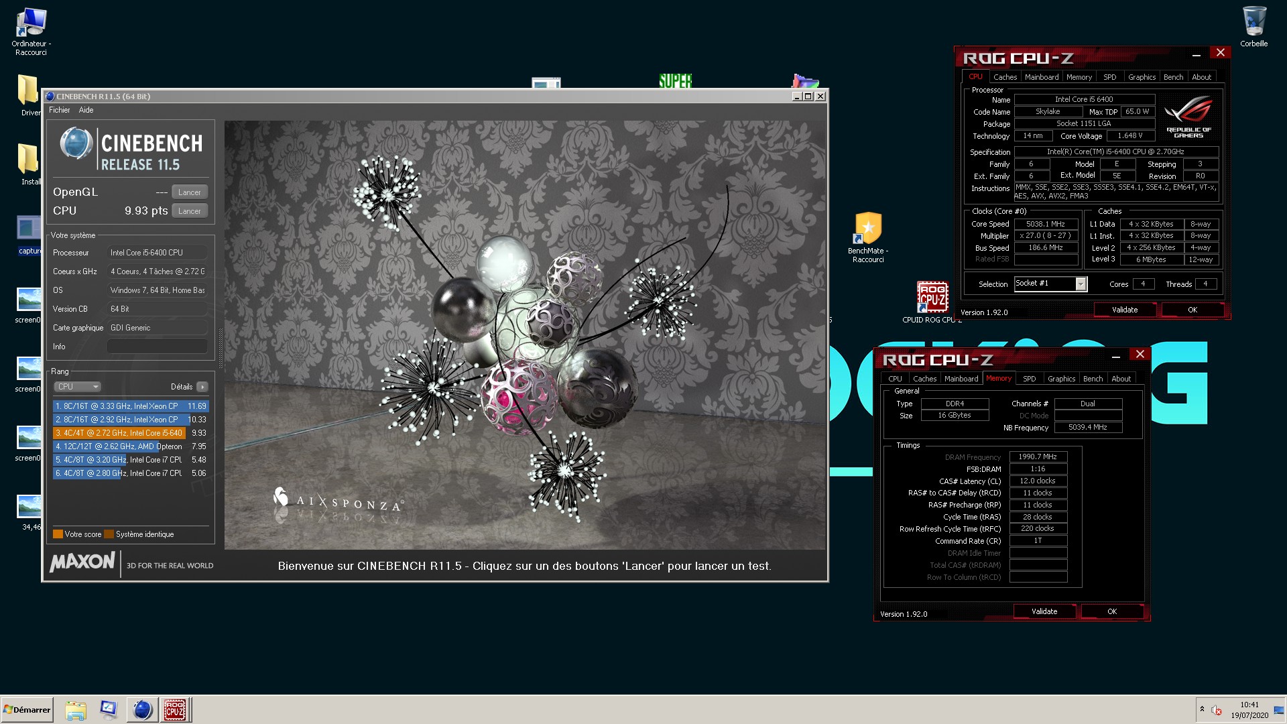This screenshot has height=724, width=1287.
Task: Select rank 1 Intel Xeon 11.69 entry
Action: pyautogui.click(x=131, y=406)
